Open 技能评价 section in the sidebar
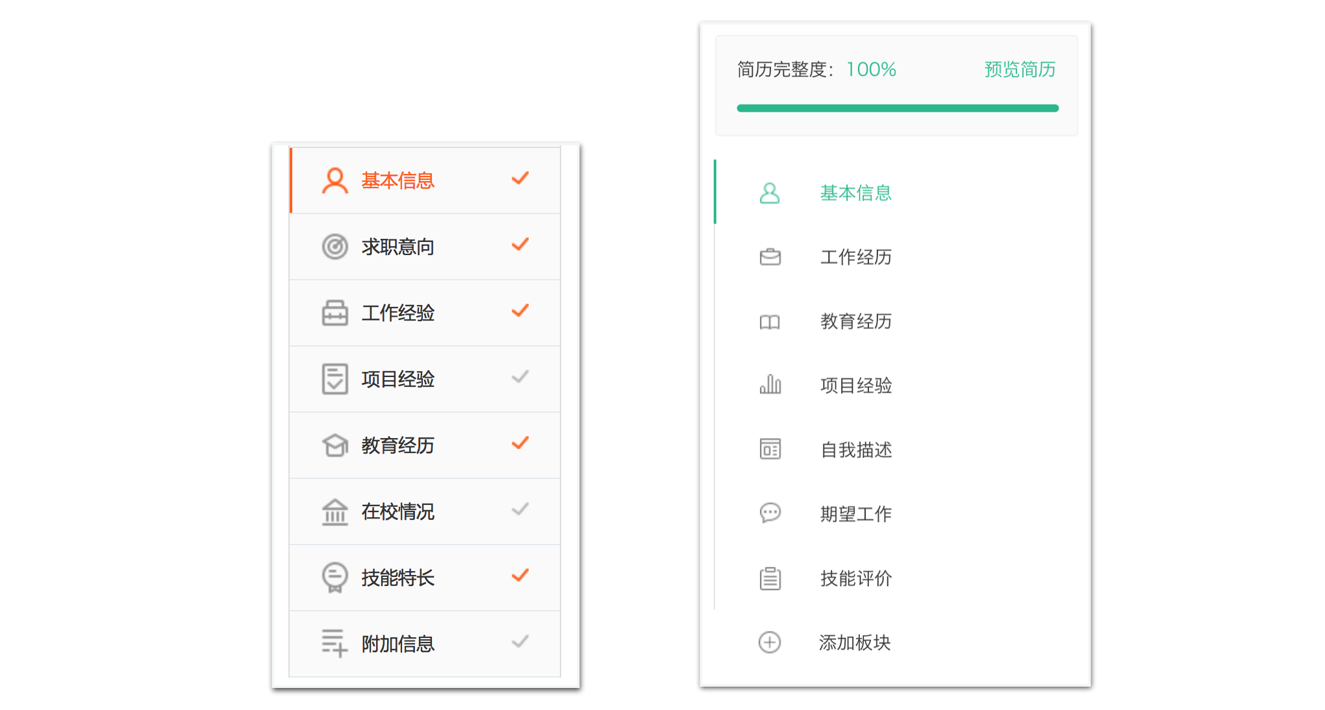 [855, 578]
